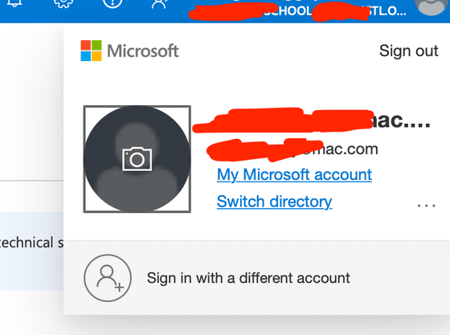Dismiss the panel via the blank page area at the left
The width and height of the screenshot is (450, 335).
(x=31, y=100)
